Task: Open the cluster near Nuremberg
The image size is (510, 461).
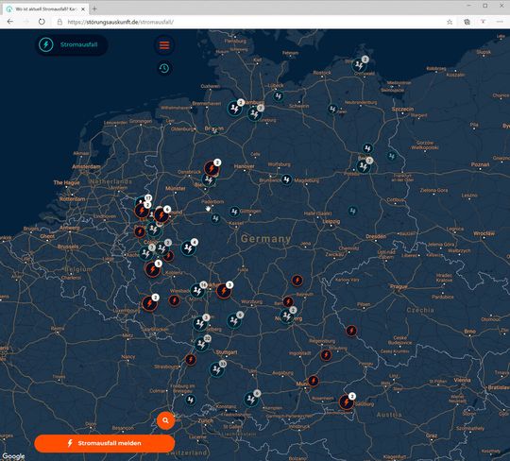Action: coord(287,316)
